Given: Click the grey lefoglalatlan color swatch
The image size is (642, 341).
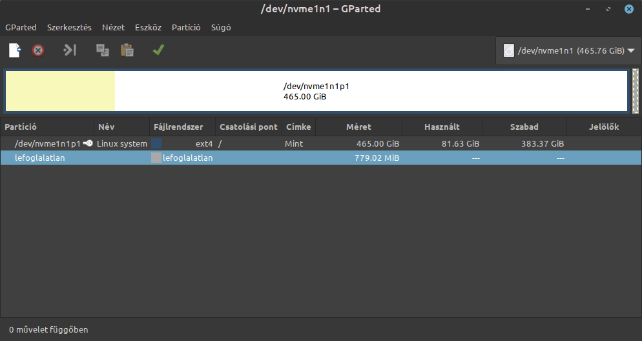Looking at the screenshot, I should click(156, 158).
